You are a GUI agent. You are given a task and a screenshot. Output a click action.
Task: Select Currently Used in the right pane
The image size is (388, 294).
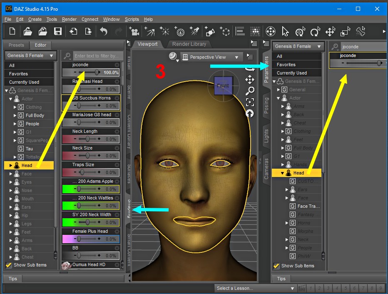[x=297, y=73]
